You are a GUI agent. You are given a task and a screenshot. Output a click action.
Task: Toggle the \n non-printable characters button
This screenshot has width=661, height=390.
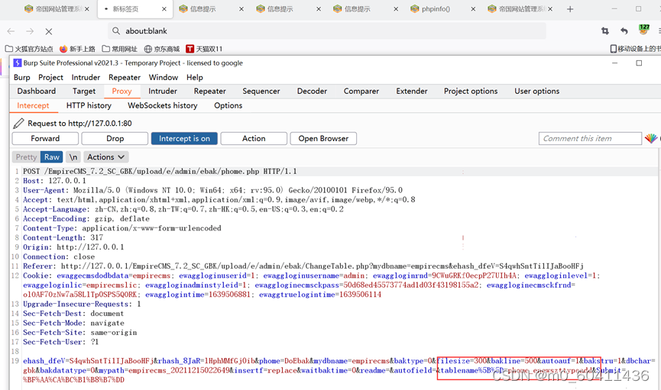[x=73, y=157]
